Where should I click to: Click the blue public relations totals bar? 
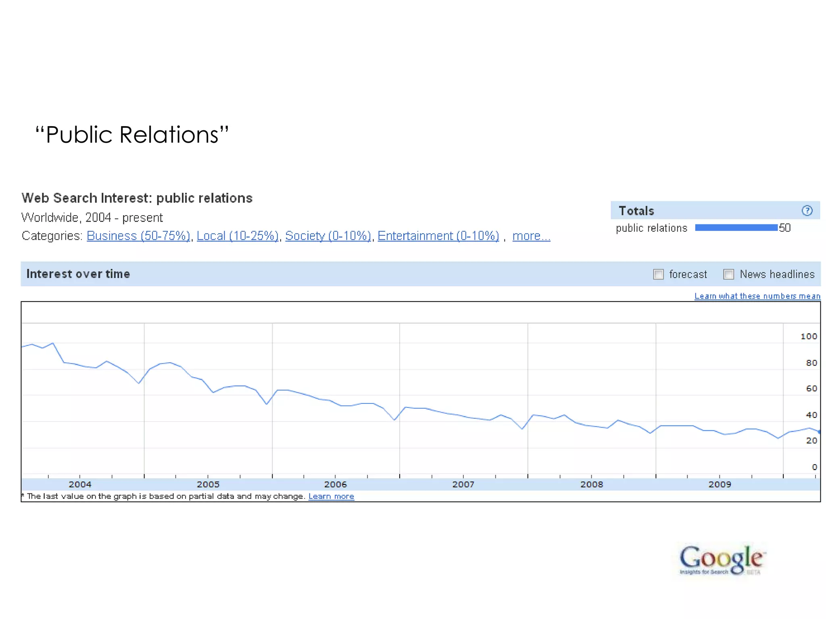tap(736, 228)
